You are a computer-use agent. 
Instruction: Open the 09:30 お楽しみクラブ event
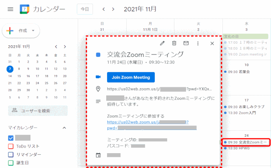(x=244, y=107)
